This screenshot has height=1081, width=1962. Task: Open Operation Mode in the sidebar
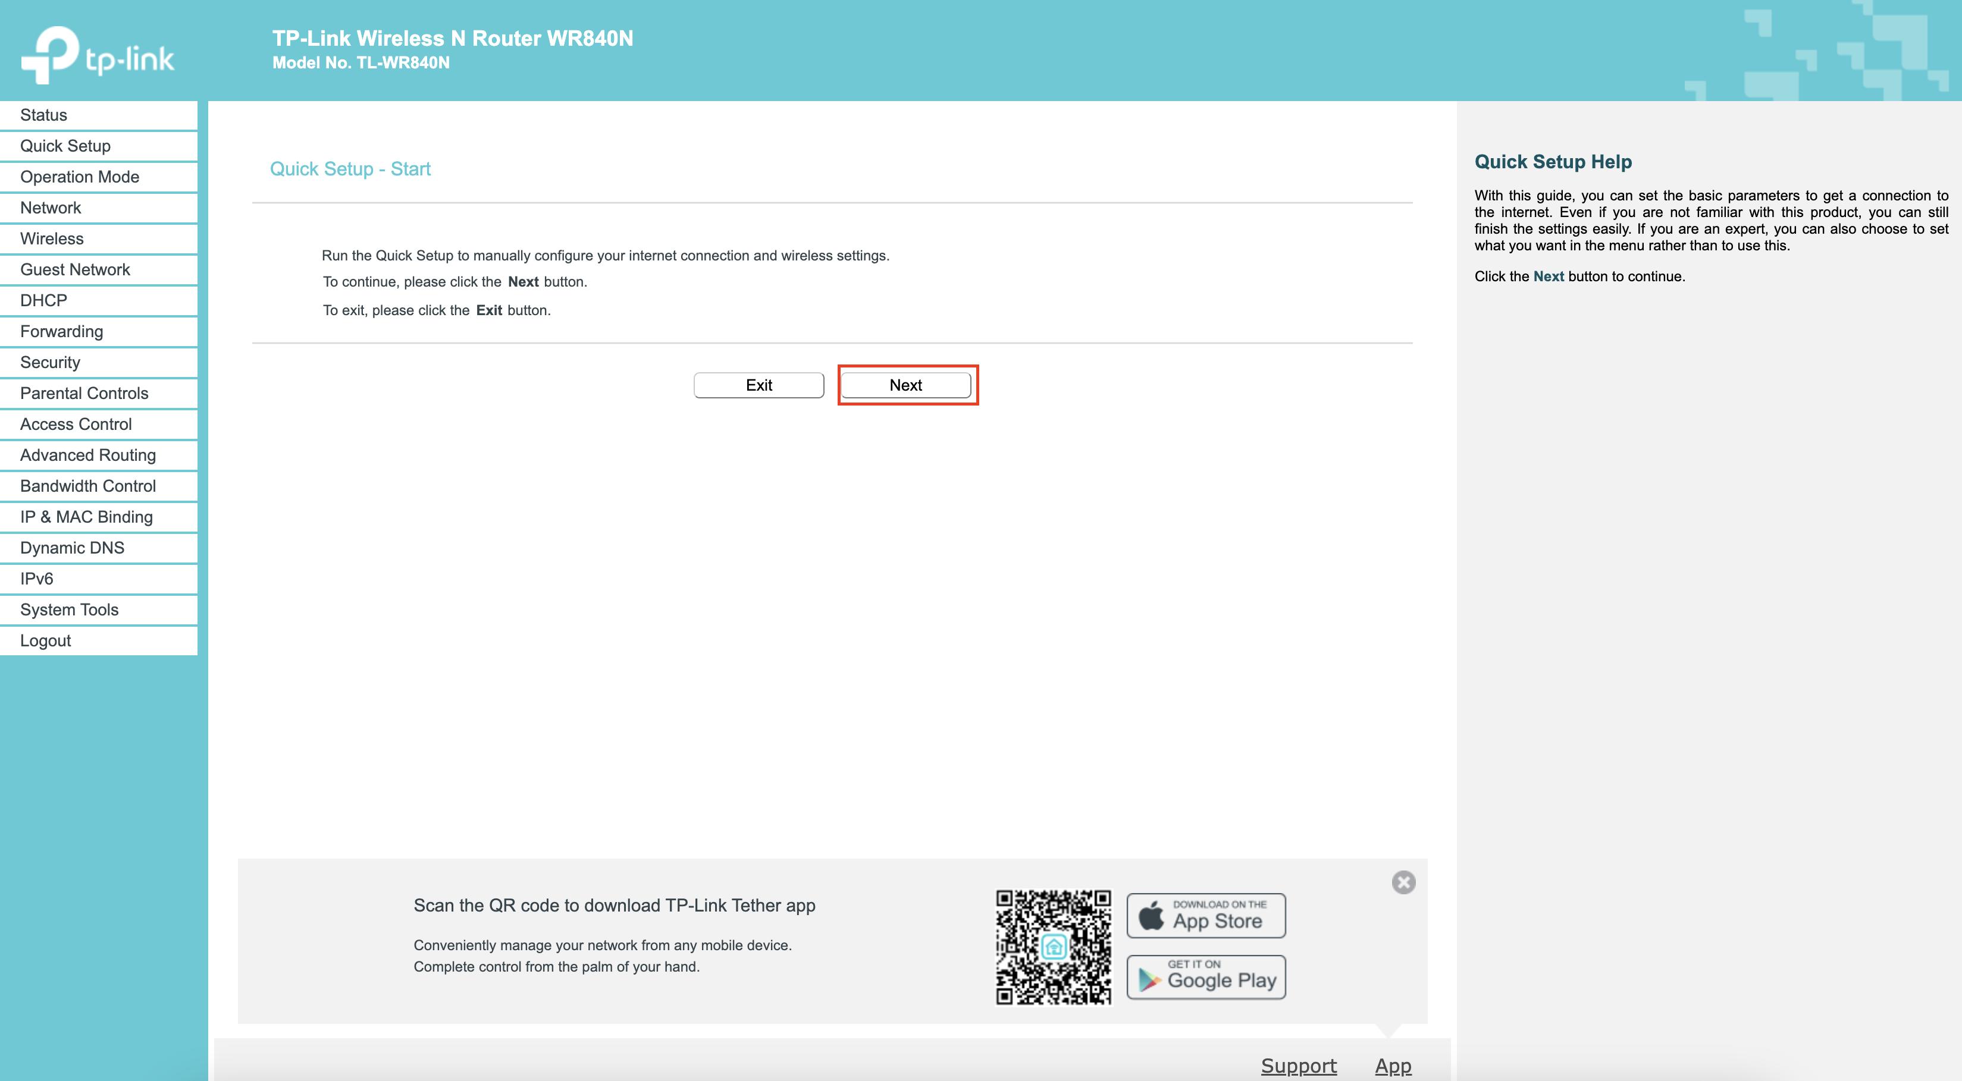pyautogui.click(x=99, y=177)
